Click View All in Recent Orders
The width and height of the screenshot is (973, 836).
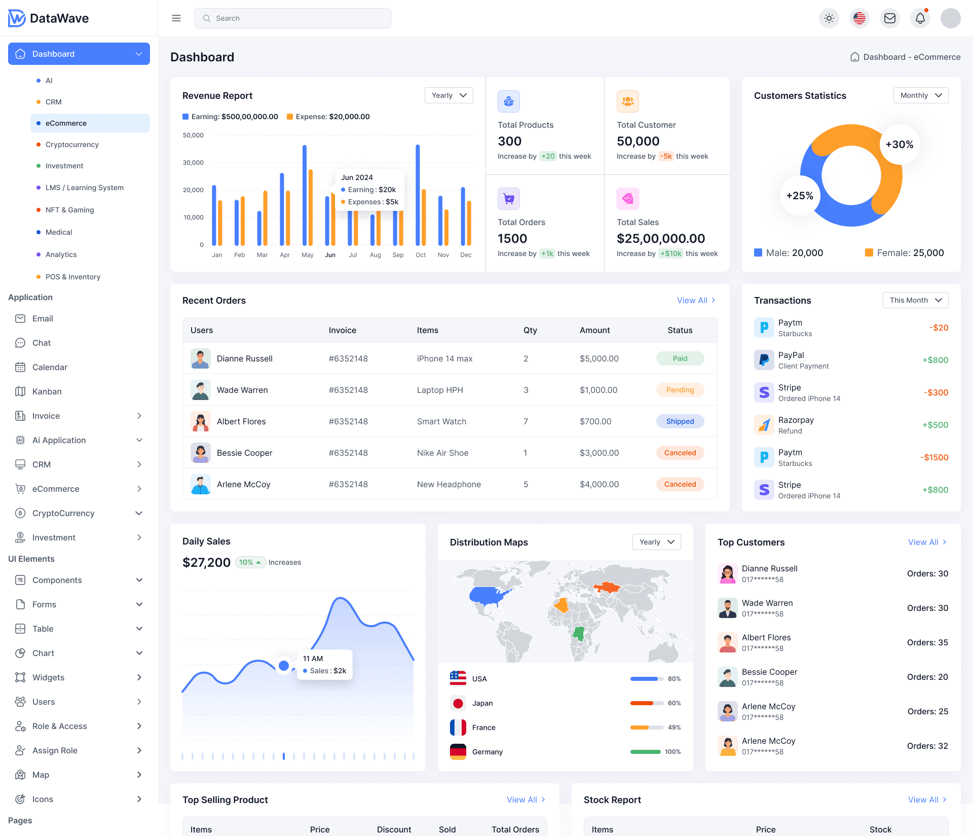pyautogui.click(x=695, y=300)
